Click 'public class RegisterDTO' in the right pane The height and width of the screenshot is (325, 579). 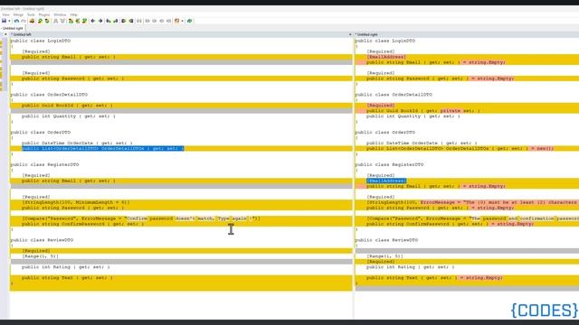(390, 164)
